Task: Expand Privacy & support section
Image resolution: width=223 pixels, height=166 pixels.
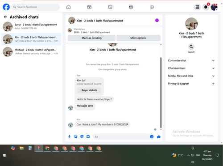Action: point(191,84)
